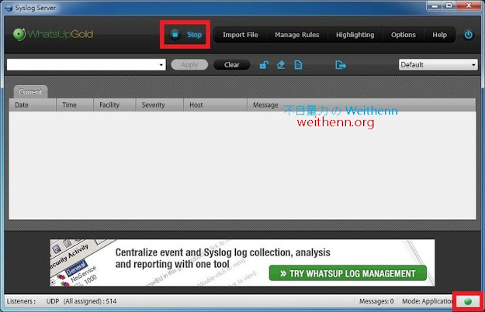Toggle the unlock padlock icon
485x312 pixels.
[x=264, y=65]
